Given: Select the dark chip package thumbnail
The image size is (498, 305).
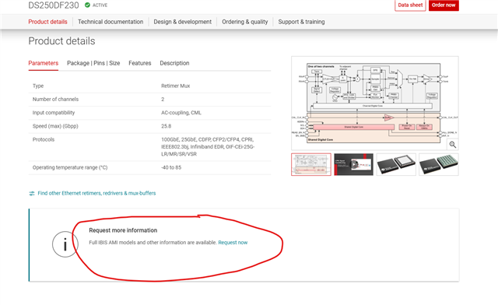Looking at the screenshot, I should click(396, 165).
